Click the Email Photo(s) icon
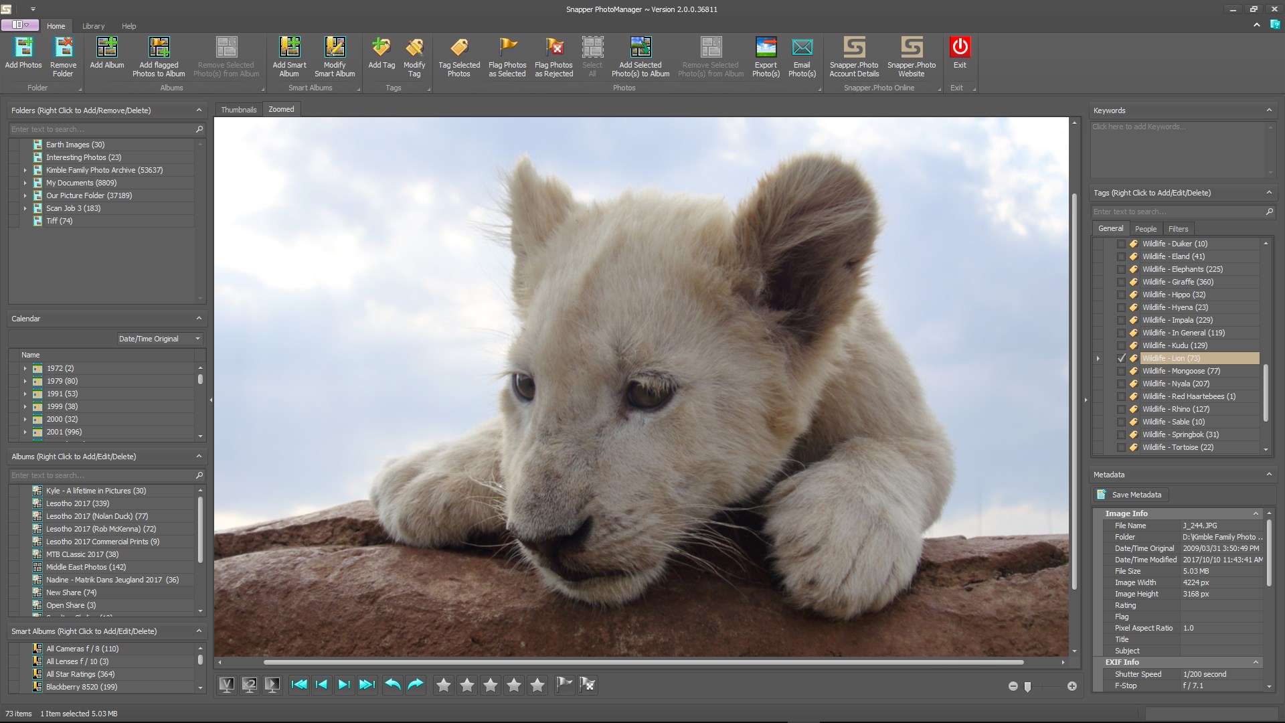Screen dimensions: 1285x723 802,48
